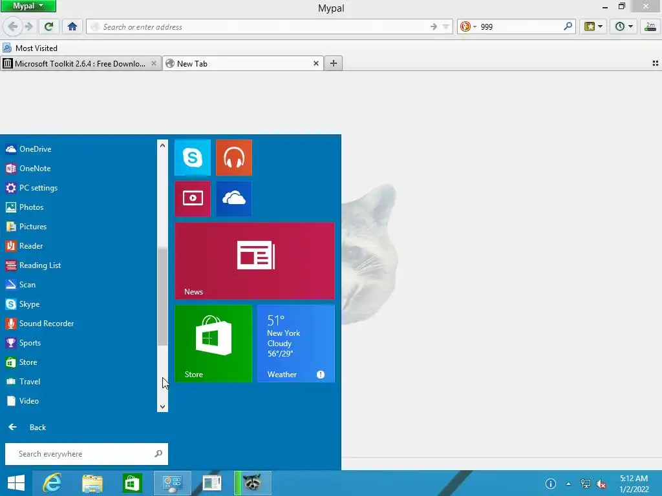
Task: Open the green Store tile
Action: pyautogui.click(x=213, y=344)
